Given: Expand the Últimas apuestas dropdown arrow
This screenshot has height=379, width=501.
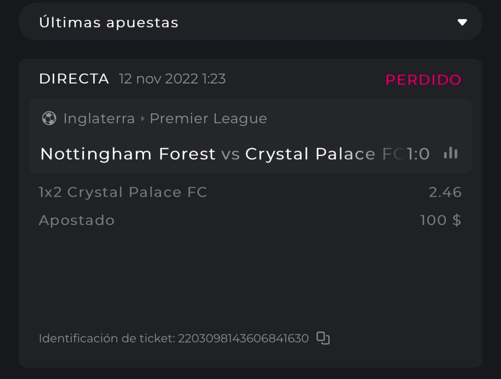Looking at the screenshot, I should point(462,22).
